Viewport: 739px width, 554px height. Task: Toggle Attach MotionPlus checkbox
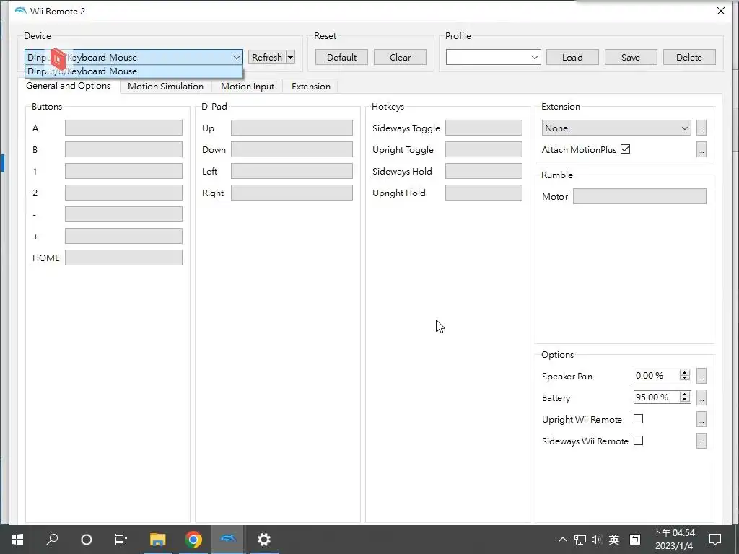[x=626, y=149]
